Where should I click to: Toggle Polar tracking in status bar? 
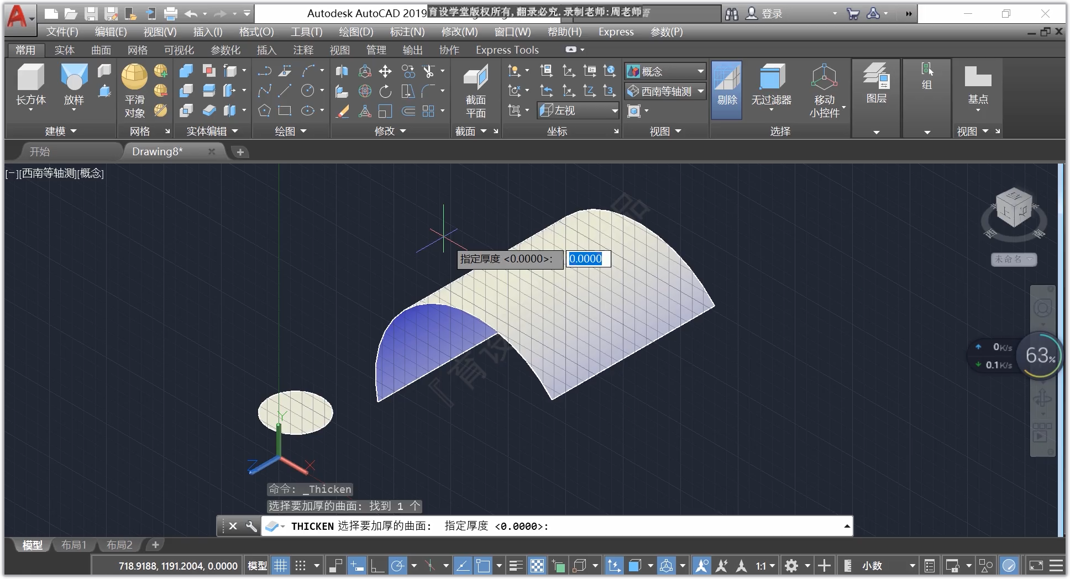(x=397, y=566)
